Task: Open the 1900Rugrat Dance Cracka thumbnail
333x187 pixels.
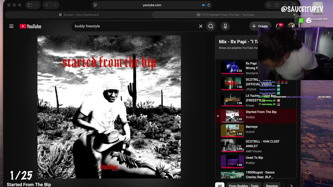Action: coord(232,175)
